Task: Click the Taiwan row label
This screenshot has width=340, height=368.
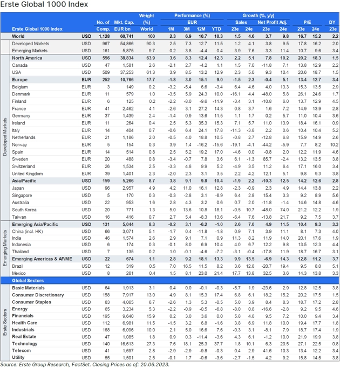Action: (19, 217)
